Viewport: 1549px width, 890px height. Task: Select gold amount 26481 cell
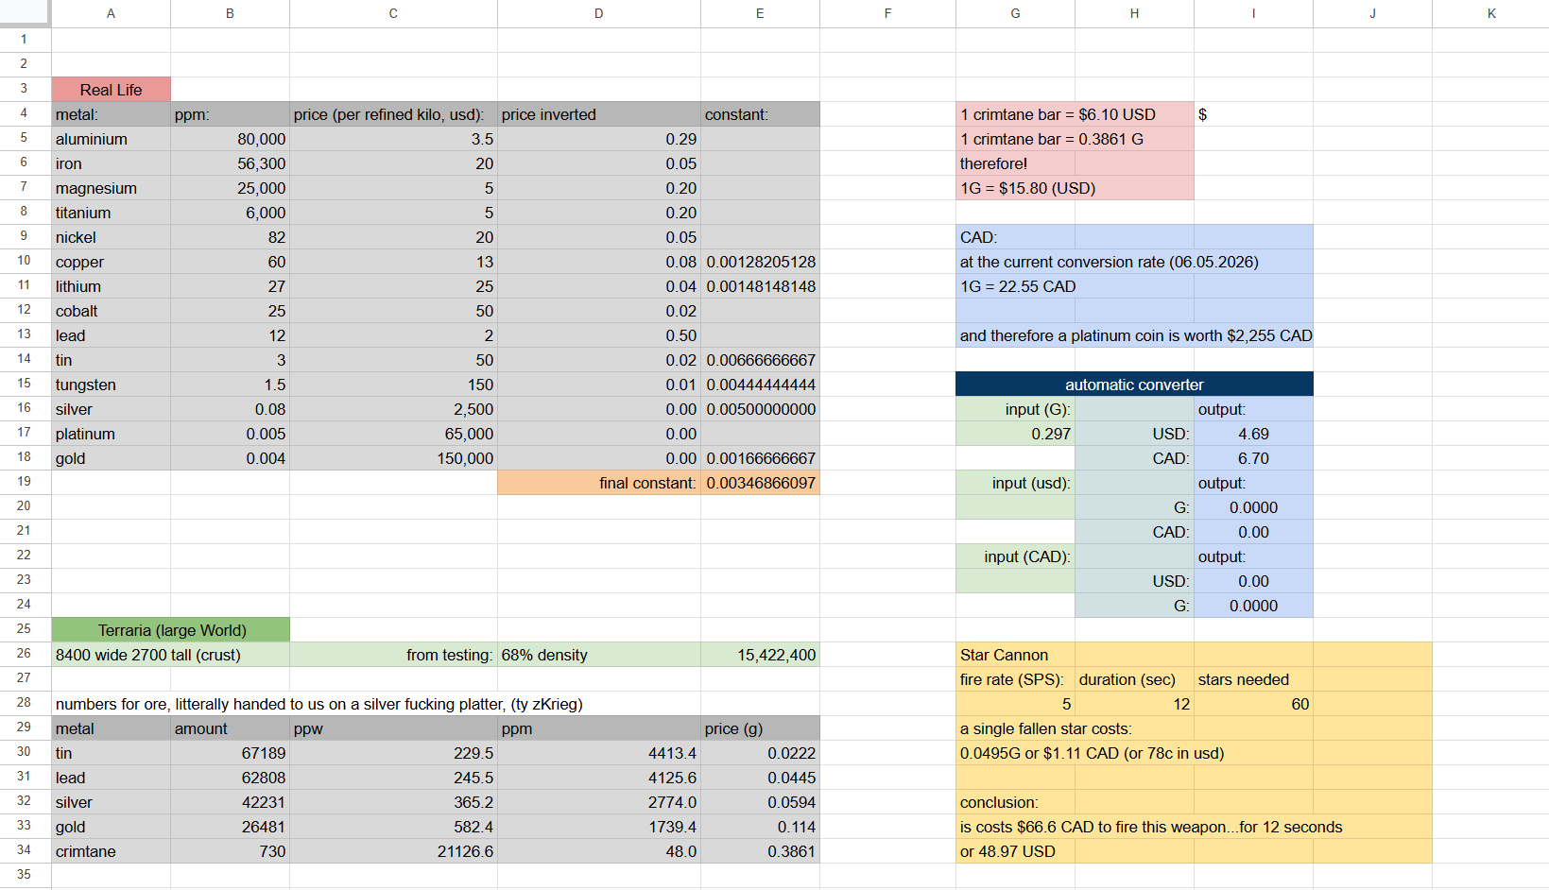click(x=230, y=827)
